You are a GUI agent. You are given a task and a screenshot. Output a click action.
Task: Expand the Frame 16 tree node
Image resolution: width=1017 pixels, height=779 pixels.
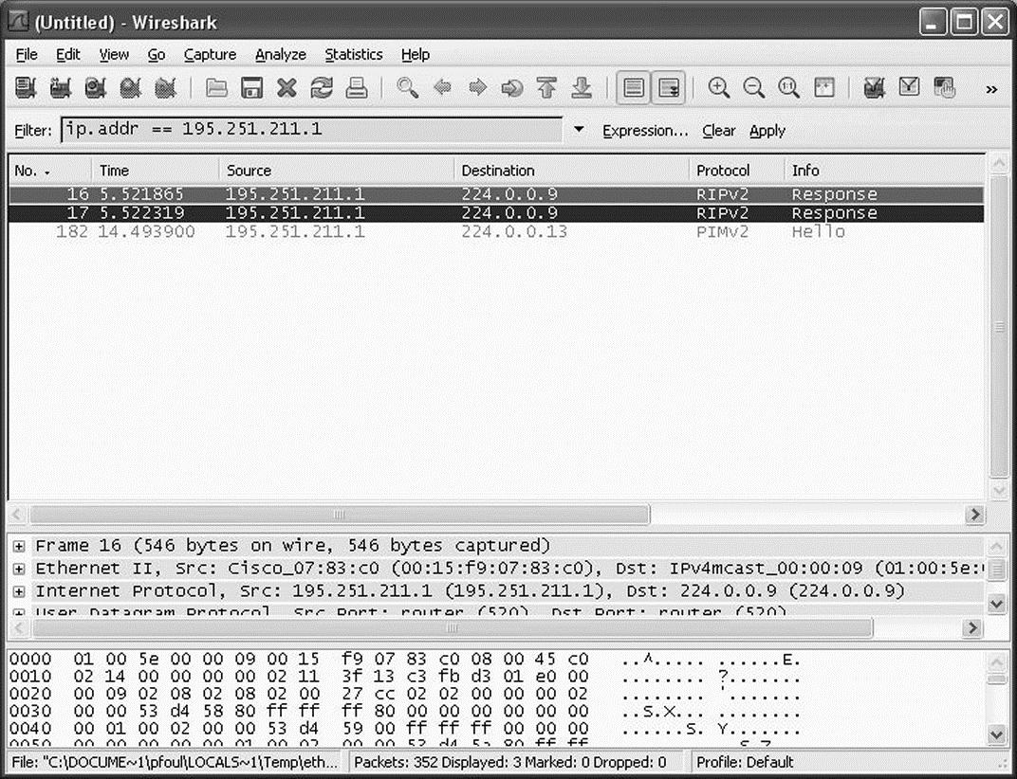19,546
